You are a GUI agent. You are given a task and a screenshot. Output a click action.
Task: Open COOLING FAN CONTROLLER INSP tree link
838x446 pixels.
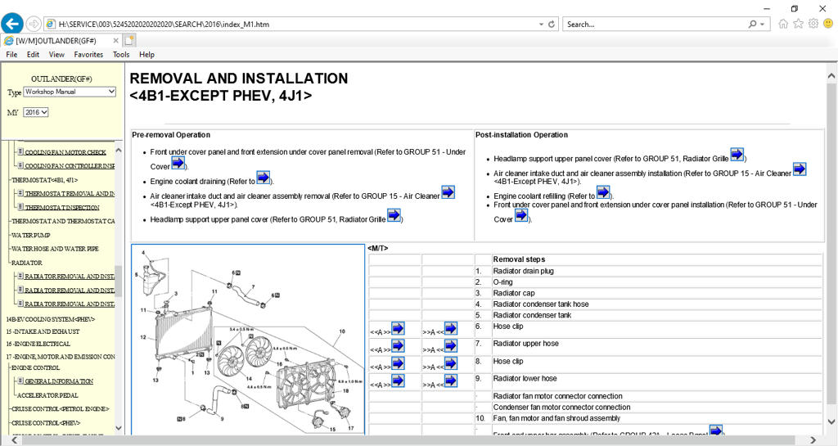pyautogui.click(x=70, y=166)
